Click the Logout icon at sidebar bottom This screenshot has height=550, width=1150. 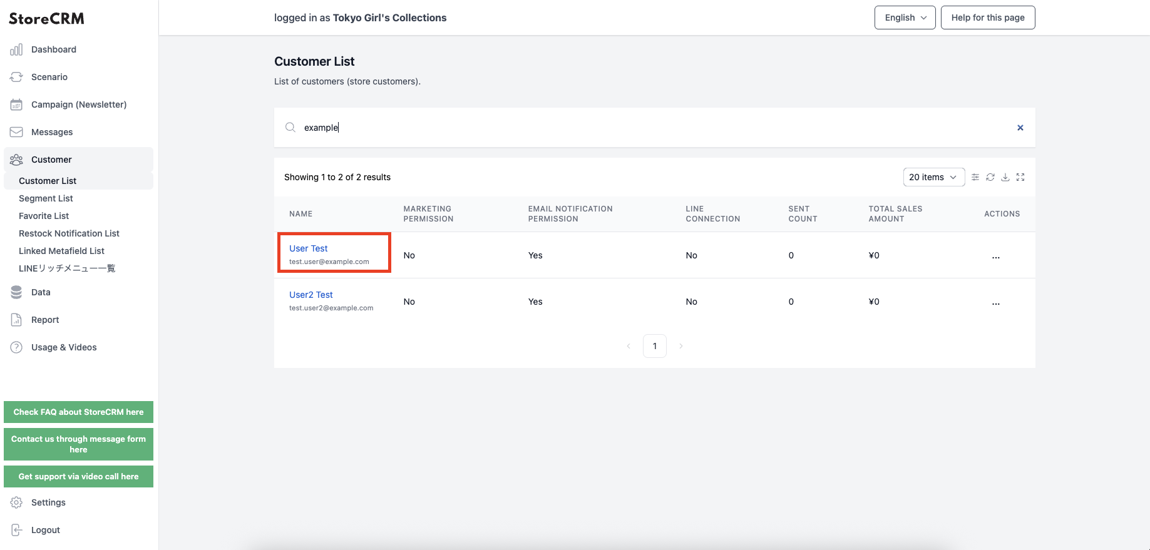click(16, 530)
